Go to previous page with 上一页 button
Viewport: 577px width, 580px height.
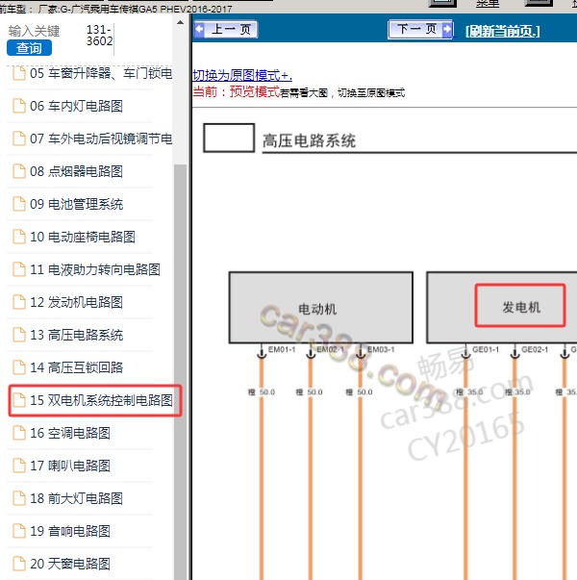pos(226,29)
